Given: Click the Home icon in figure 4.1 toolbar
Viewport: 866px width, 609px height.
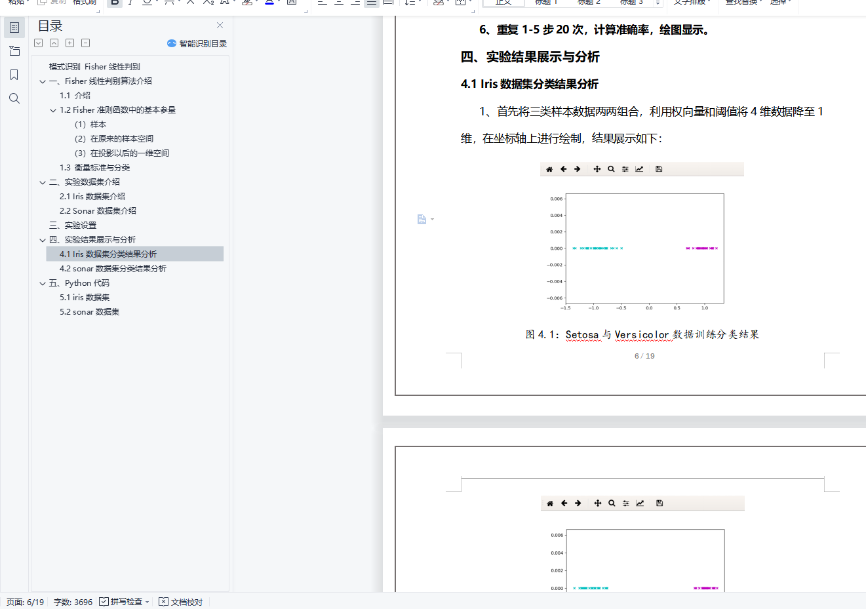Looking at the screenshot, I should click(549, 169).
